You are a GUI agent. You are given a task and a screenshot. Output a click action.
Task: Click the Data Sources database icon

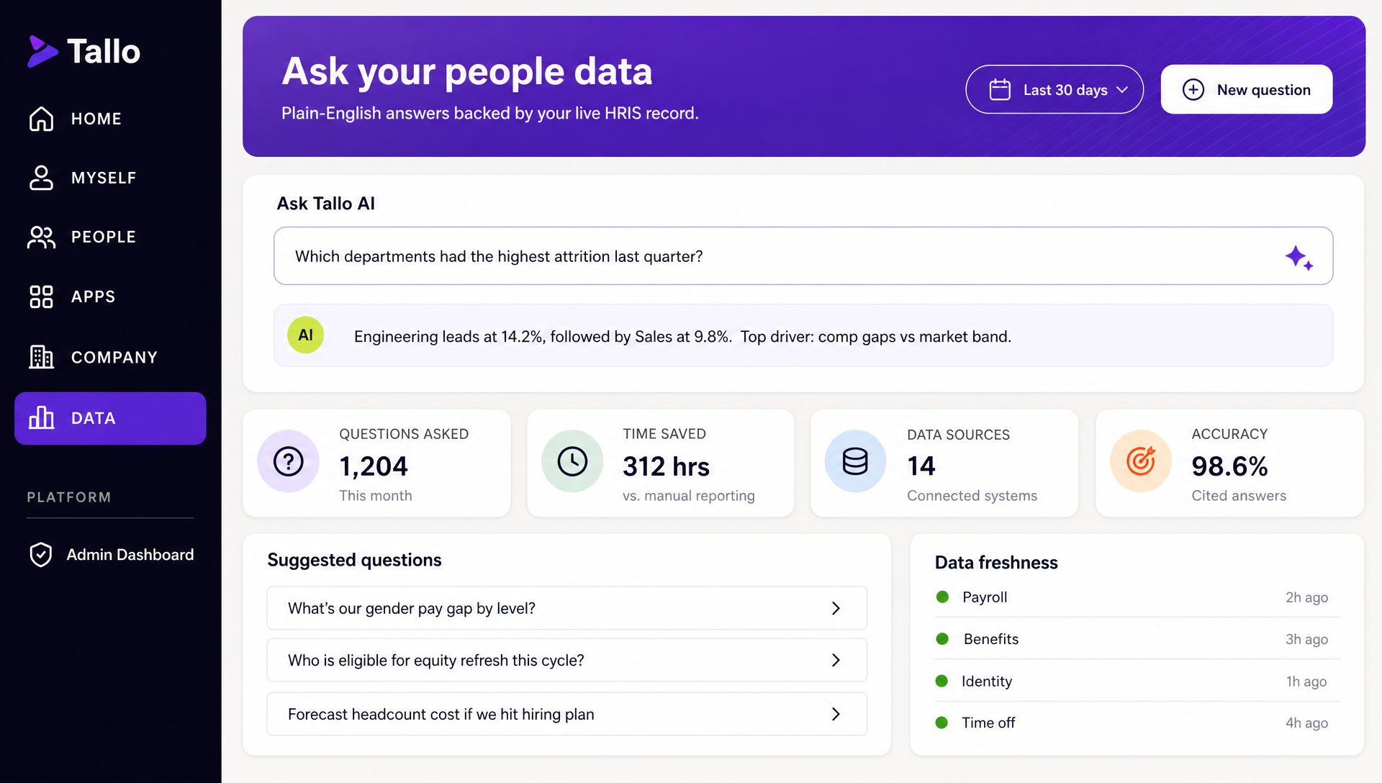click(855, 461)
